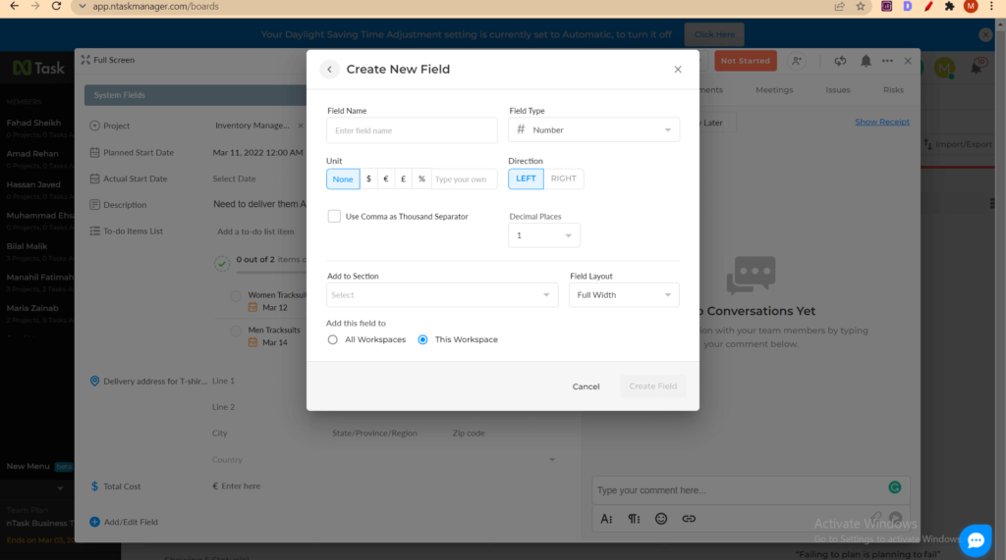This screenshot has width=1006, height=560.
Task: Set direction to LEFT
Action: pos(527,178)
